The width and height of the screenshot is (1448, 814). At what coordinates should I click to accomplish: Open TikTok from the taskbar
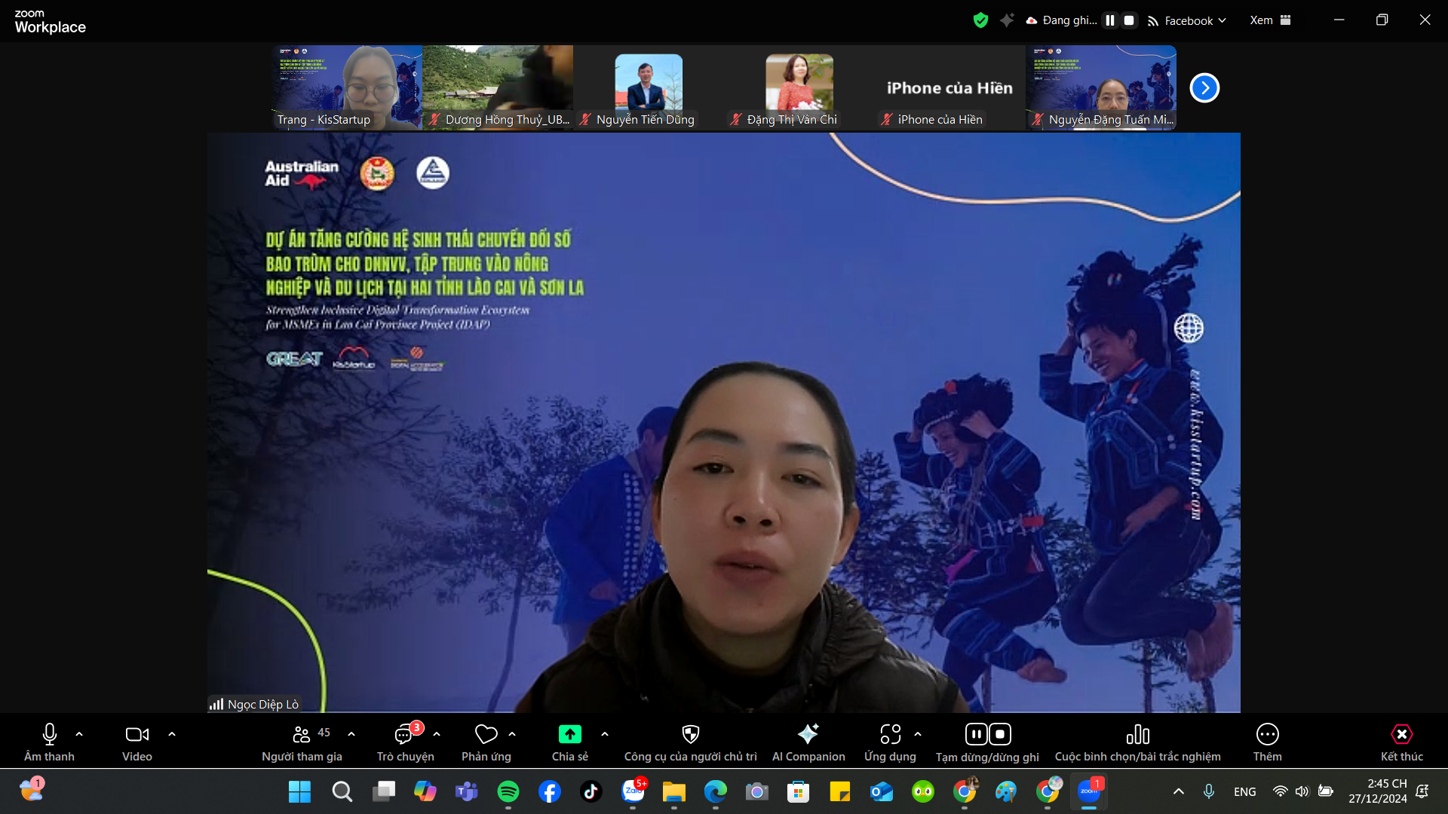tap(591, 791)
